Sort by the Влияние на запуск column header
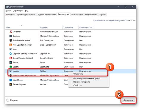Screen dimensions: 141x109 coord(86,28)
